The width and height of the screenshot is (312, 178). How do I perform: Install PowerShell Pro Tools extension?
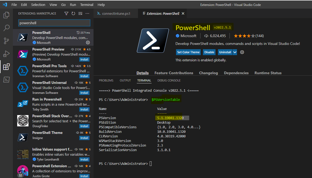(x=84, y=76)
